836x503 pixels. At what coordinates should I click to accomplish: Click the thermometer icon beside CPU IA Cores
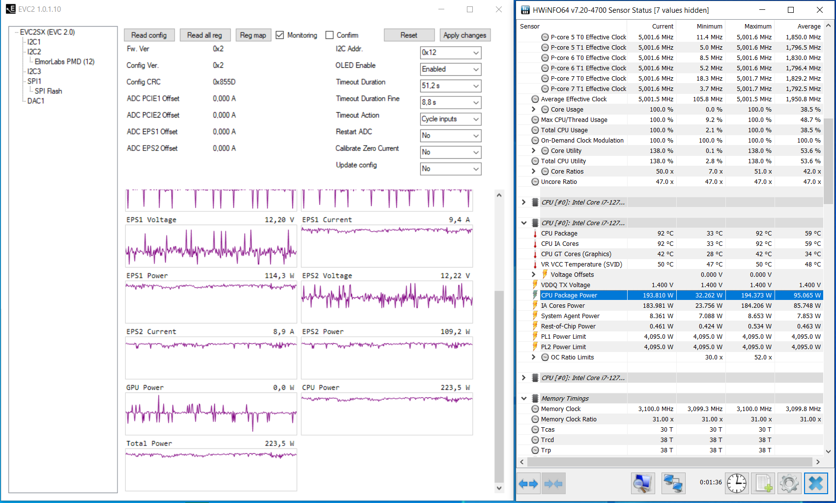click(x=535, y=244)
